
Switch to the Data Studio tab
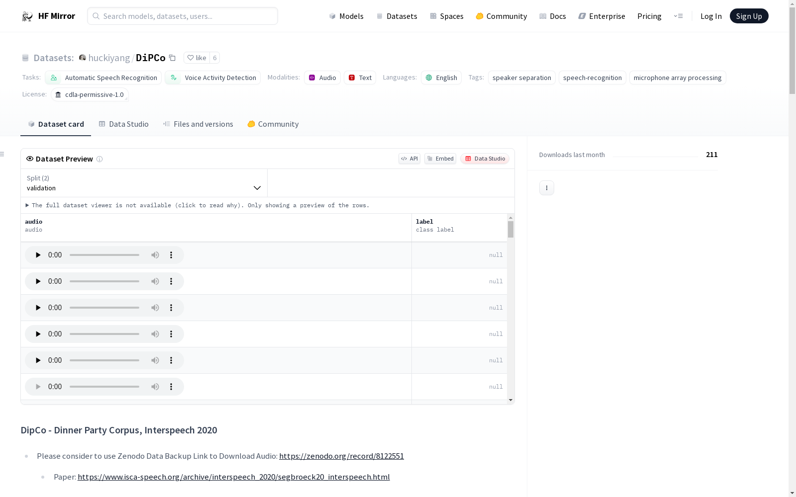coord(123,124)
